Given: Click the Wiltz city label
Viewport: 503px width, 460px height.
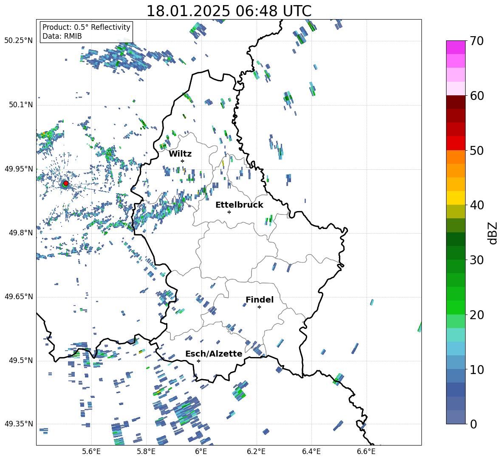Looking at the screenshot, I should point(180,154).
